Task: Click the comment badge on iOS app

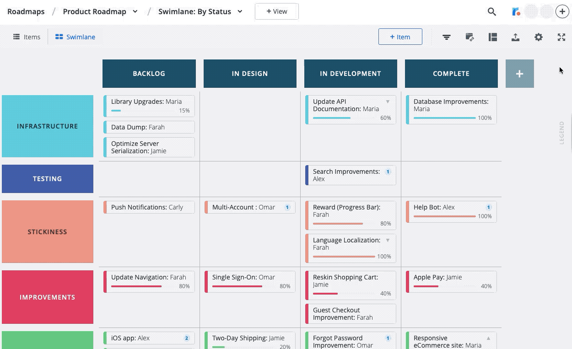Action: [x=187, y=338]
